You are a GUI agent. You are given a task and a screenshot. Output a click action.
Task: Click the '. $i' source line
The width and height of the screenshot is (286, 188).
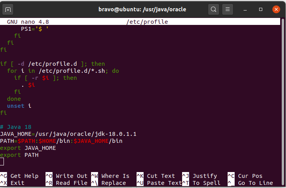[x=28, y=85]
